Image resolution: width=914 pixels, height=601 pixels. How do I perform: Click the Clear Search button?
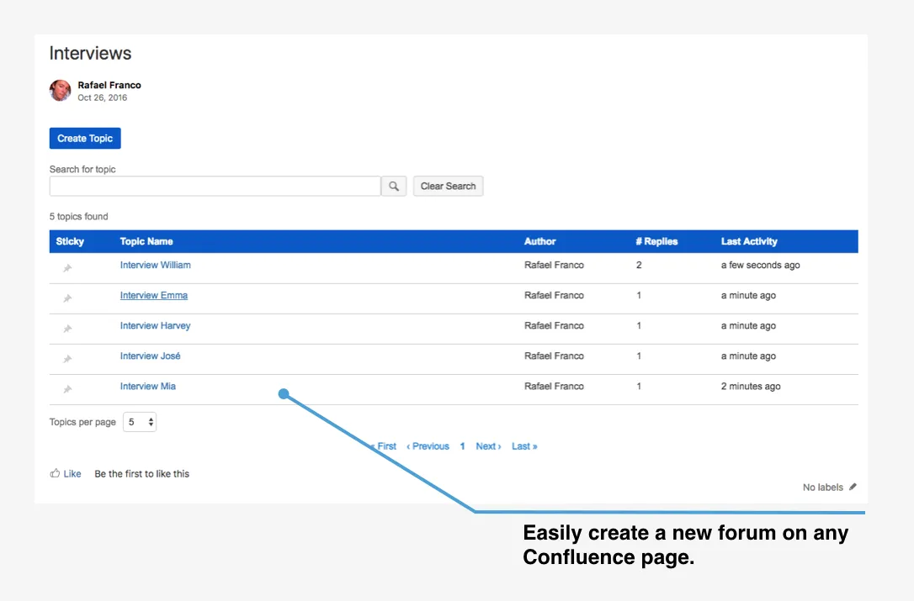tap(449, 186)
